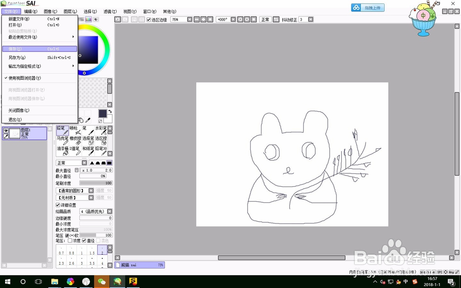Reset canvas rotation

tap(254, 19)
